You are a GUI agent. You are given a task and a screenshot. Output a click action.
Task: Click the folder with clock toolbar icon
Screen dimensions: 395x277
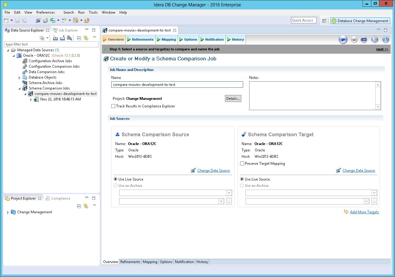coord(87,21)
